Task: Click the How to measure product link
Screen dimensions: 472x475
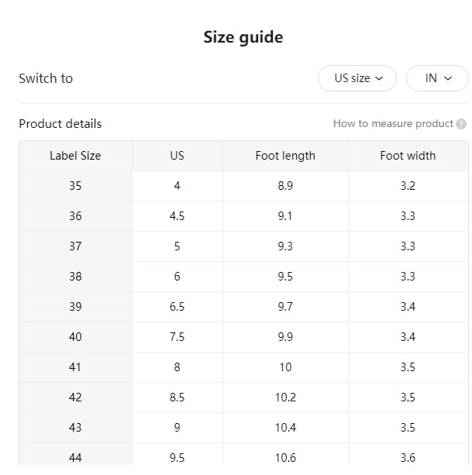Action: 393,124
